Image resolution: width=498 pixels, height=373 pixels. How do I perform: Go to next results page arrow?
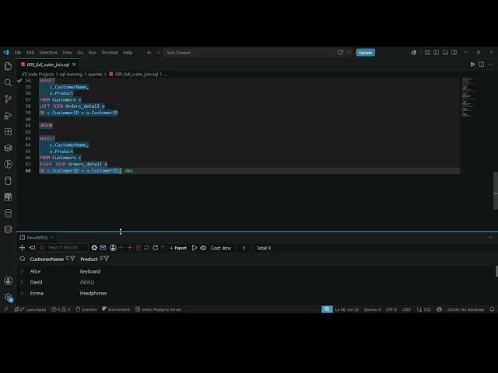click(252, 248)
